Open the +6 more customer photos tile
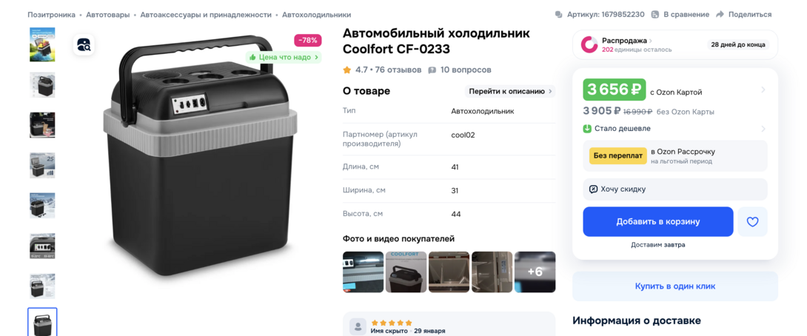Screen dimensions: 807x336 point(535,272)
